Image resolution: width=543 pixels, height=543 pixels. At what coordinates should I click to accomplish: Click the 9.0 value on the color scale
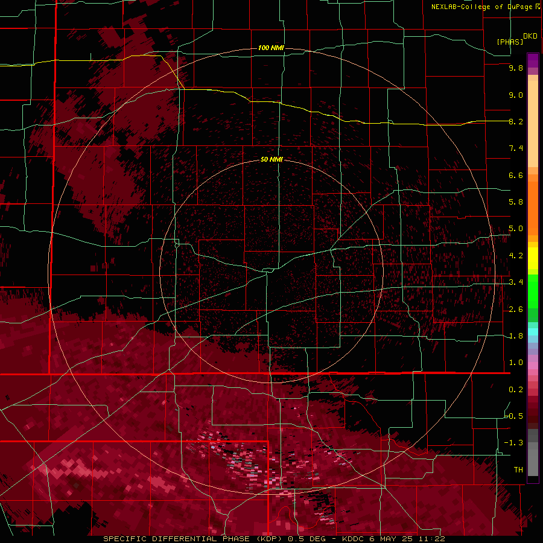click(516, 95)
